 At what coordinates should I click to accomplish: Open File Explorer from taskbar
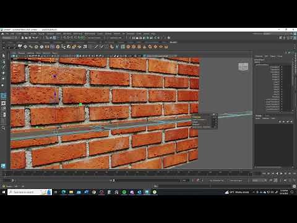tap(71, 192)
